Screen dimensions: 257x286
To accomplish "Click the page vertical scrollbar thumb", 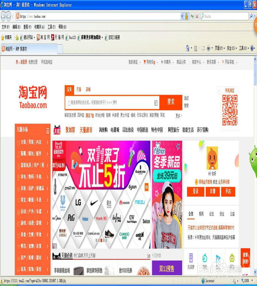I will click(x=255, y=74).
